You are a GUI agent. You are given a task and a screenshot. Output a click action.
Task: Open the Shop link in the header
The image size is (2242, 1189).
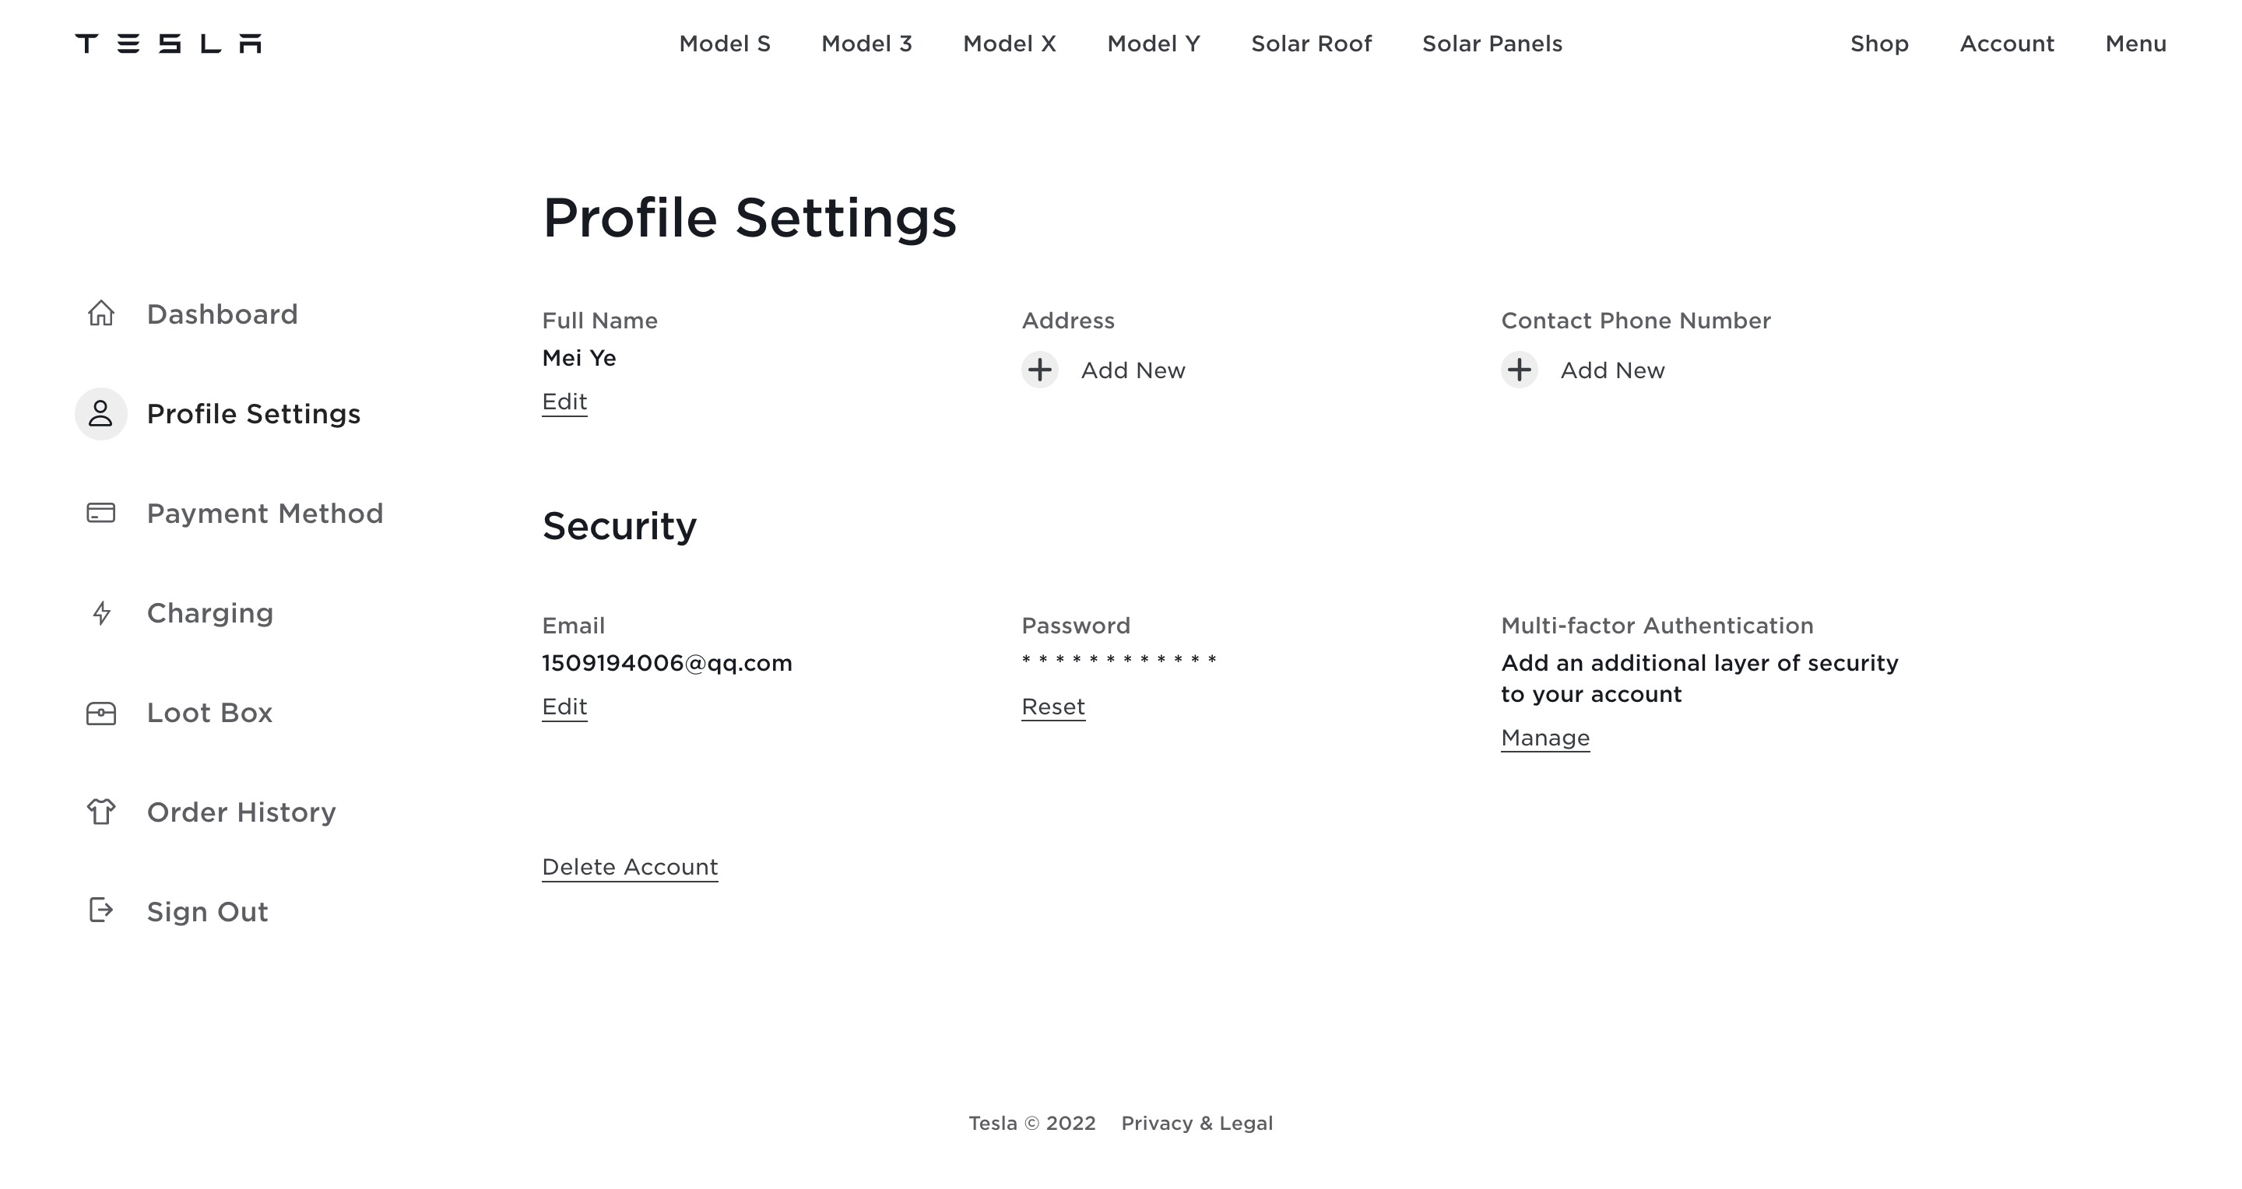tap(1880, 44)
